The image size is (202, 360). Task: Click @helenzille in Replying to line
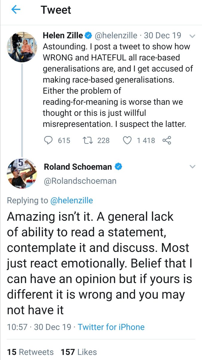click(70, 201)
